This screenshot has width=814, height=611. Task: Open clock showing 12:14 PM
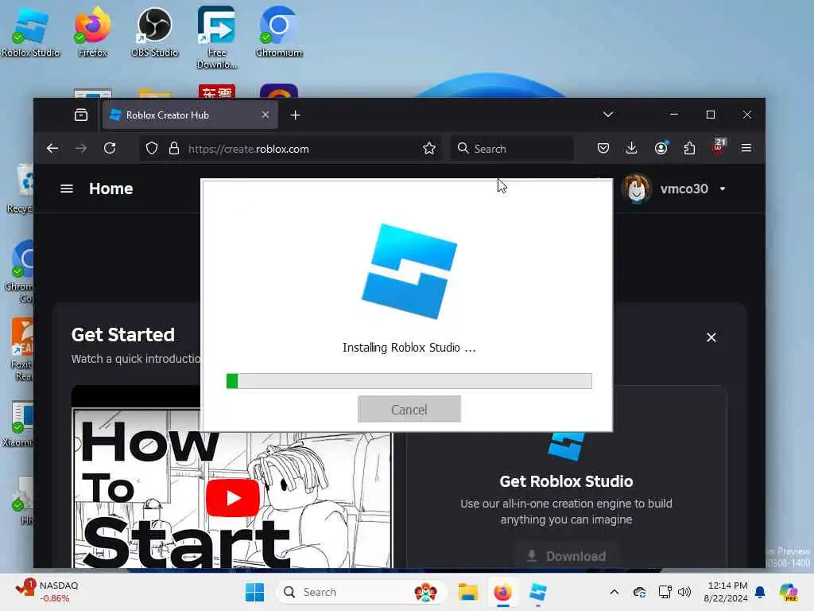pos(725,592)
